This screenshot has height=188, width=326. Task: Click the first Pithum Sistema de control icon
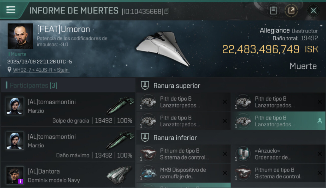click(x=148, y=154)
